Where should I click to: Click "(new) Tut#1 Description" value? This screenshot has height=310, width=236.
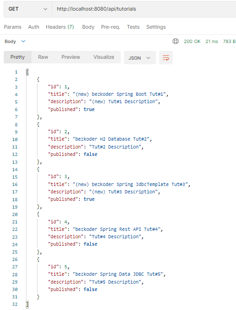click(x=123, y=102)
